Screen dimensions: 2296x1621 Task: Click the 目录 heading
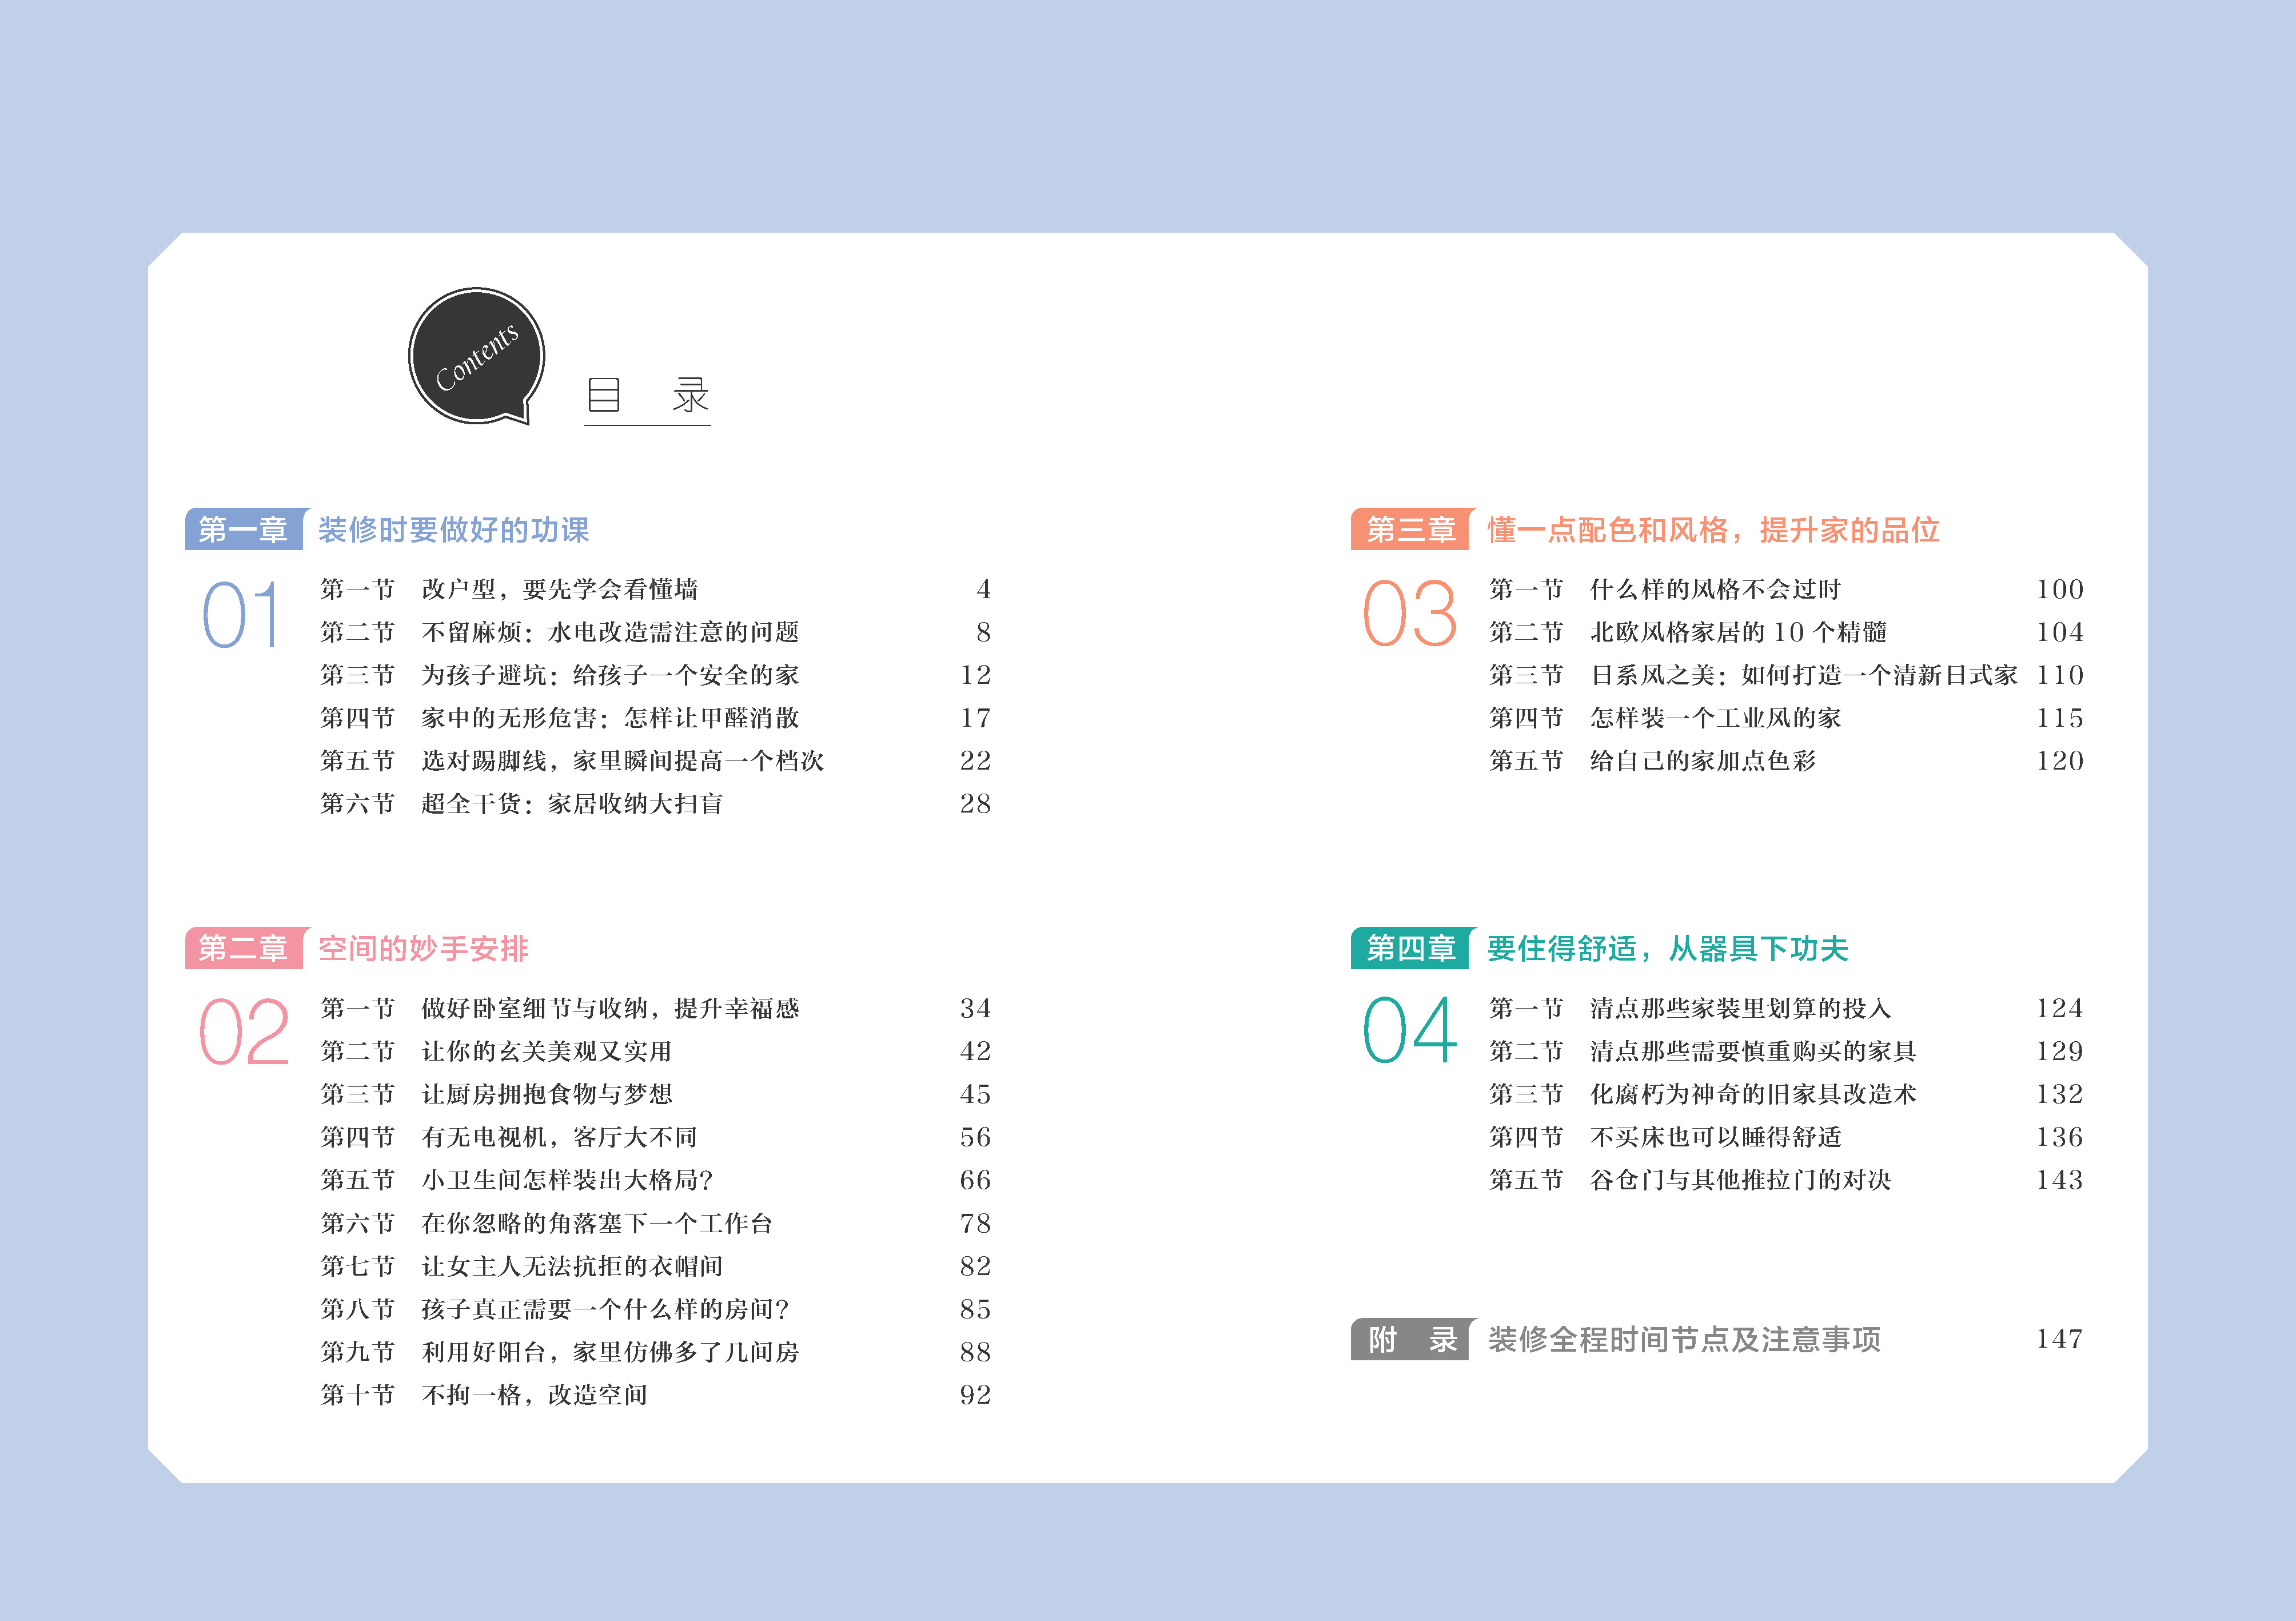point(647,396)
